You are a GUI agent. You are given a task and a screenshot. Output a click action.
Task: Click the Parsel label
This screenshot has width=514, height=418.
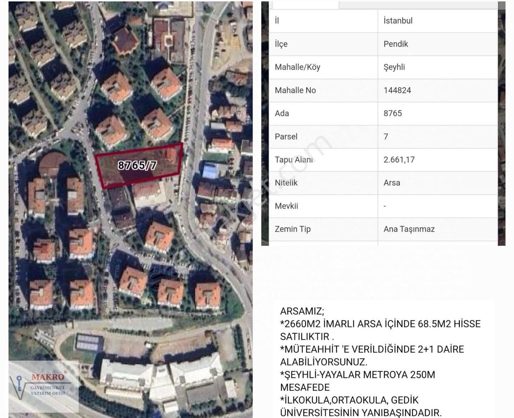tap(286, 136)
